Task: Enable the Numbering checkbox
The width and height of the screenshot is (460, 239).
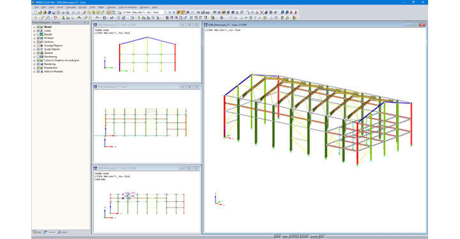Action: click(38, 57)
